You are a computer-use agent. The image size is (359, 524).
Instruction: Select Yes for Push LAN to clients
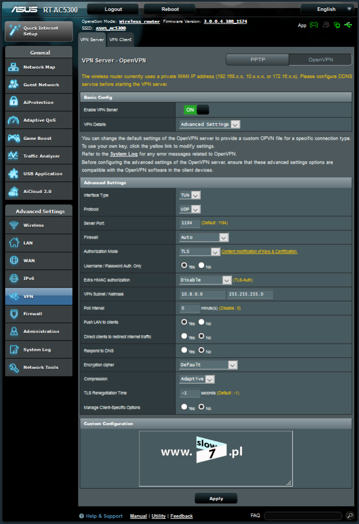coord(184,322)
